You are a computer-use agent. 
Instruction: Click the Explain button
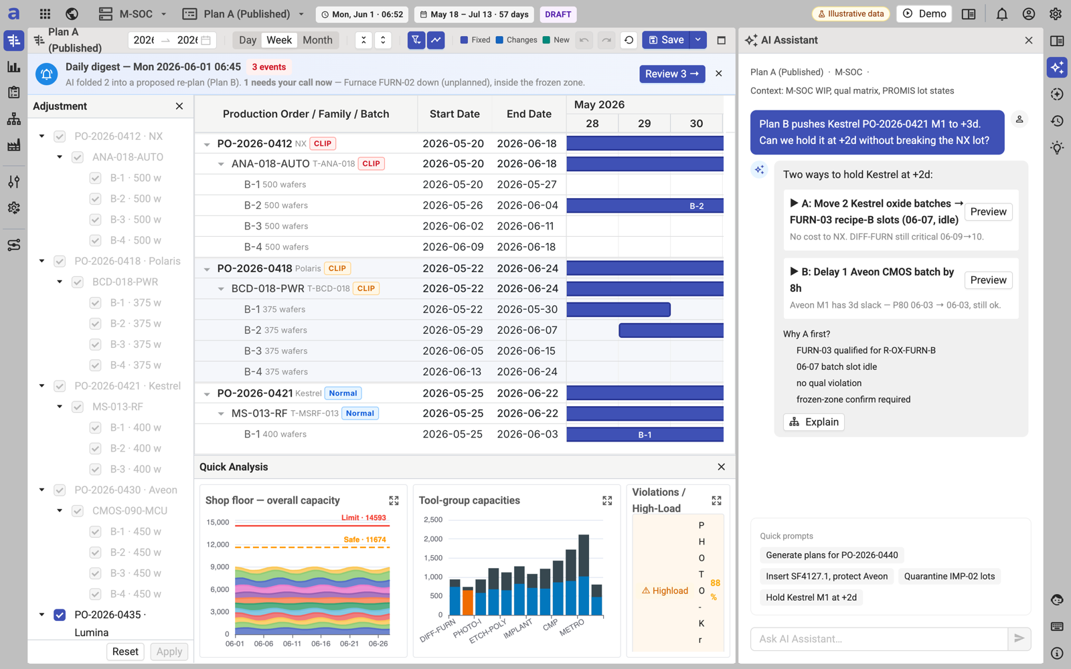(x=814, y=422)
